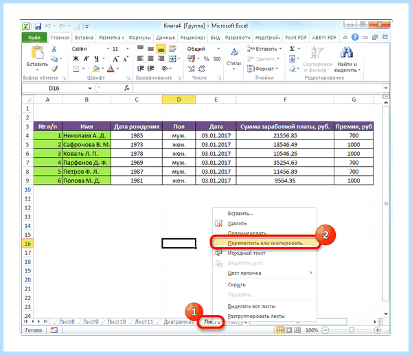Click the macro record icon in status bar
This screenshot has width=412, height=355.
[54, 330]
